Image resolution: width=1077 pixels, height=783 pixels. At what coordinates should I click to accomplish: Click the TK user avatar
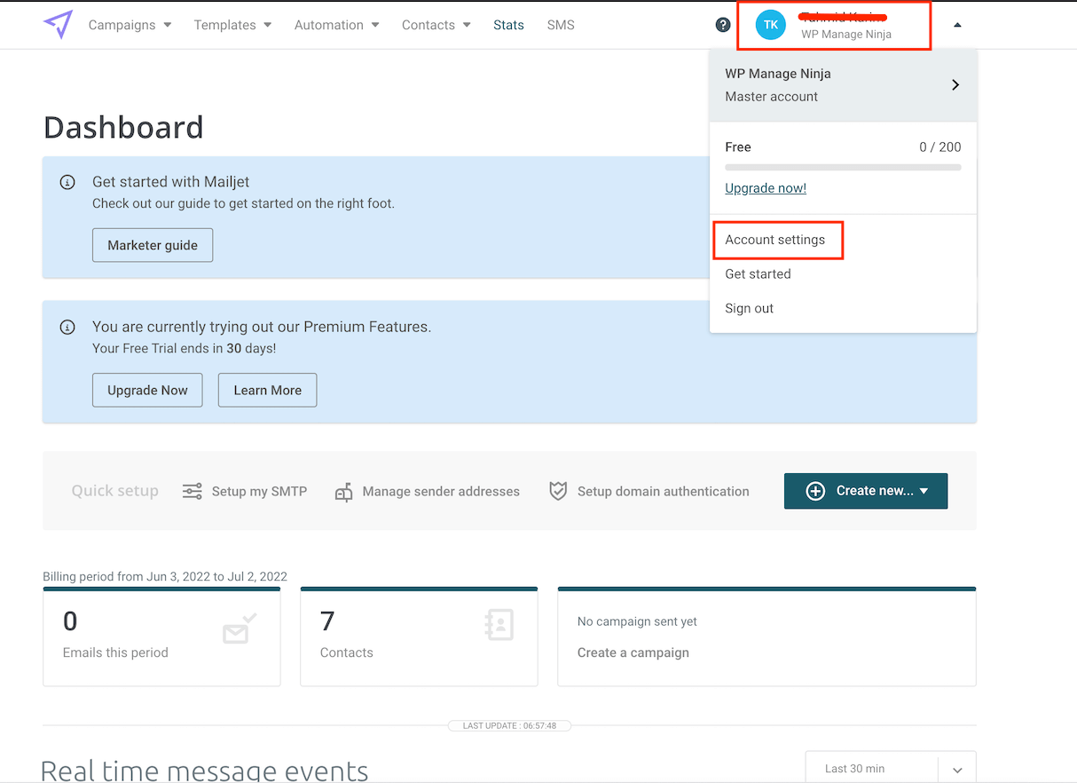(770, 25)
